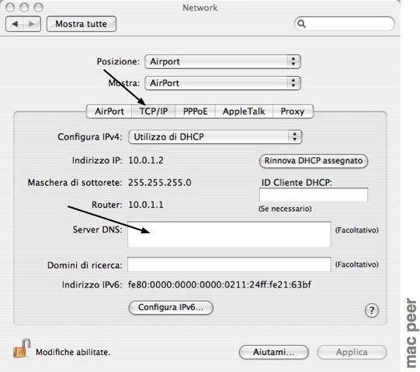Click the padlock icon to lock changes

(22, 348)
